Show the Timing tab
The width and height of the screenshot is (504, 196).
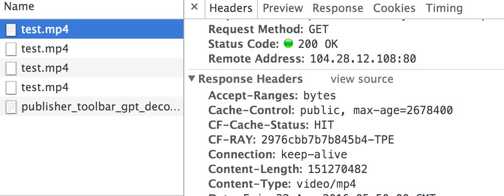click(x=444, y=8)
